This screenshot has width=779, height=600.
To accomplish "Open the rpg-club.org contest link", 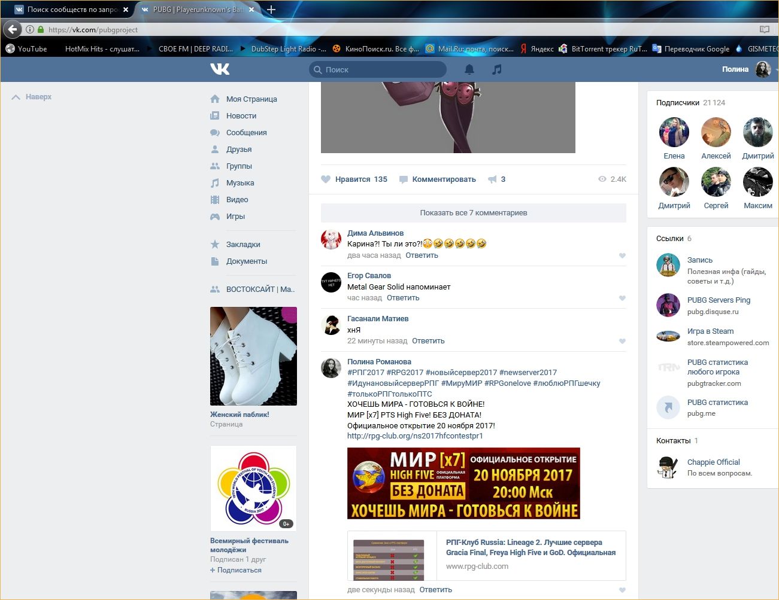I will [x=415, y=436].
